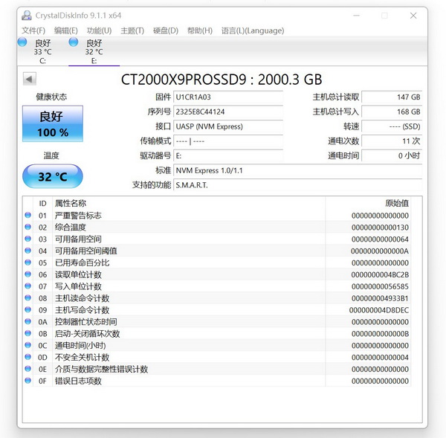Viewport: 446px width, 438px height.
Task: Open the 主题(T) menu
Action: [x=132, y=30]
